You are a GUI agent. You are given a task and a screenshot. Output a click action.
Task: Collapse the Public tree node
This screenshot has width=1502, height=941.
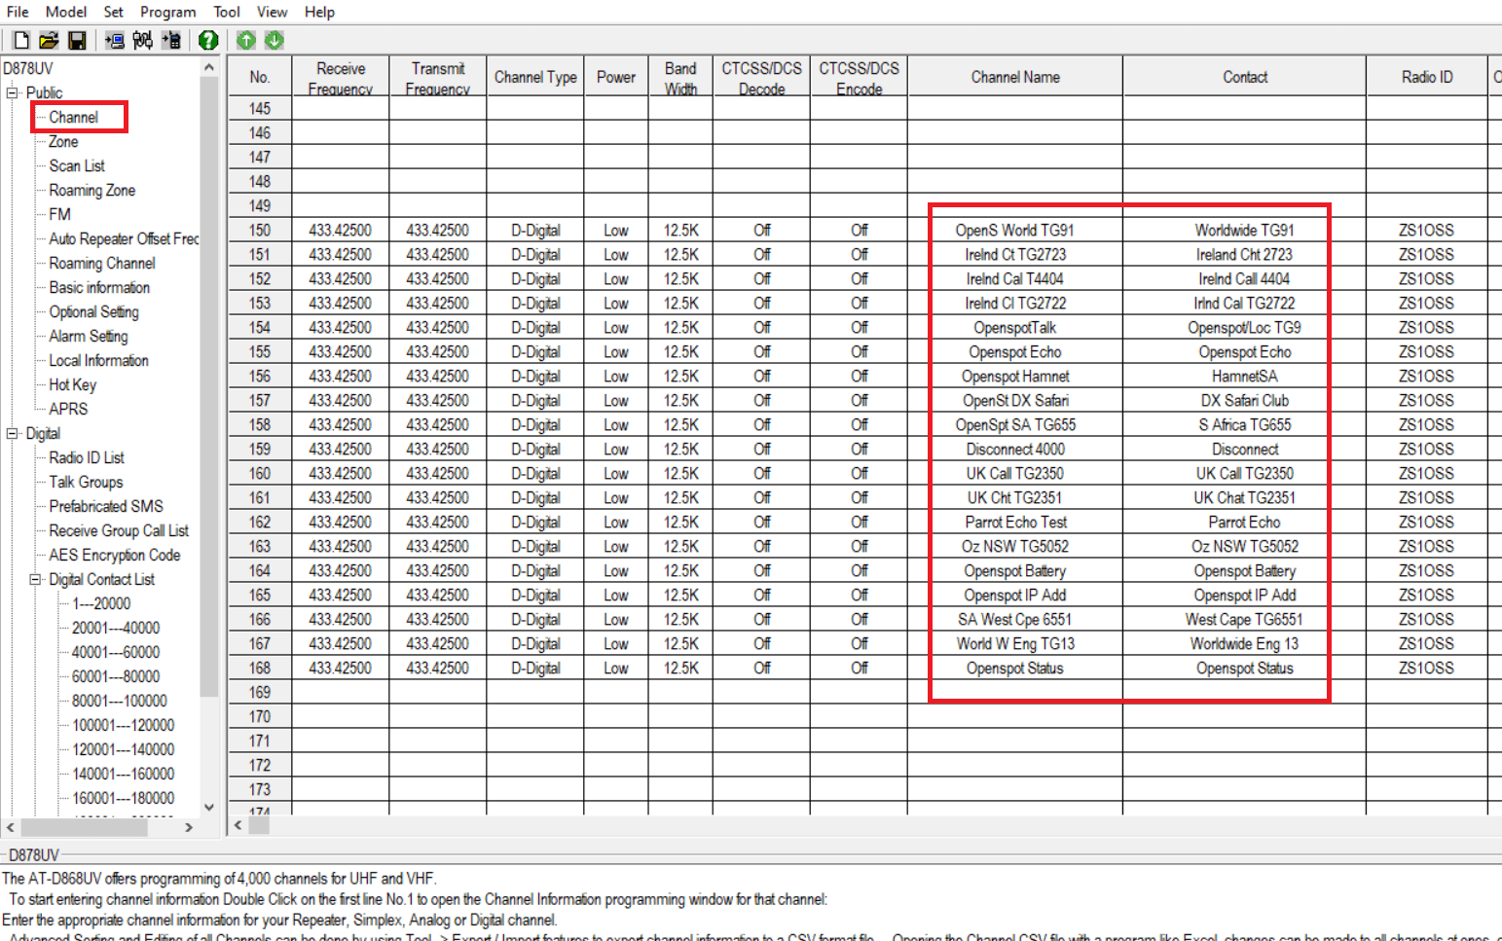13,92
